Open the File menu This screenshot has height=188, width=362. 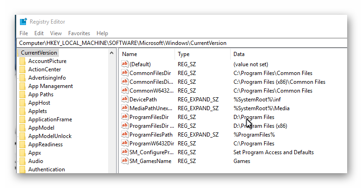click(x=24, y=33)
